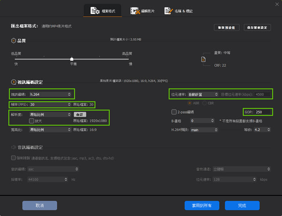Open the H.264預設 main dropdown
The height and width of the screenshot is (216, 282).
pos(205,130)
